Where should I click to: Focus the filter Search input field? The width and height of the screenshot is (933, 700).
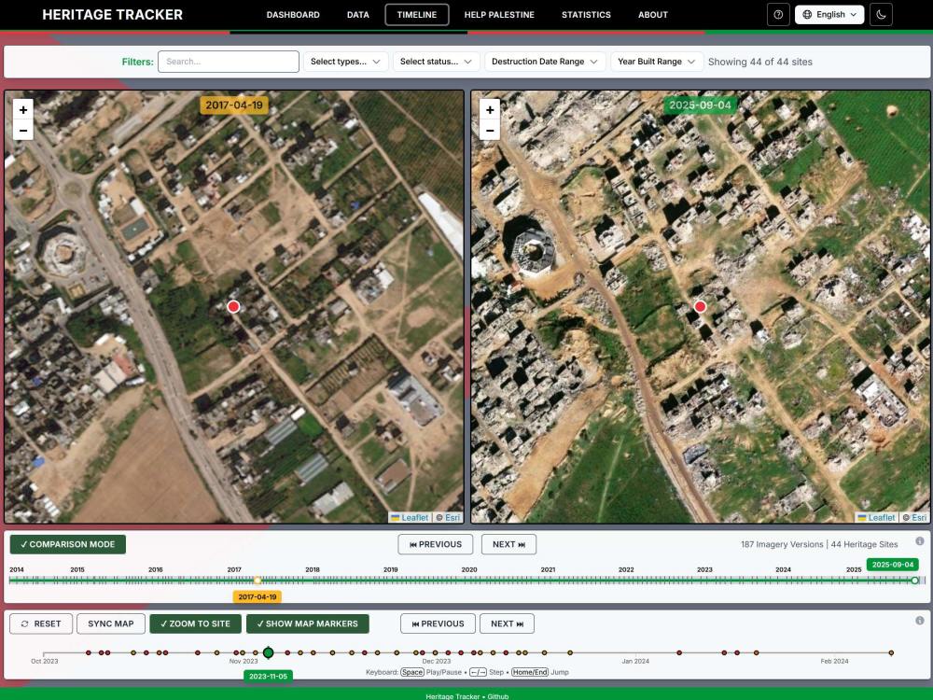(x=229, y=62)
